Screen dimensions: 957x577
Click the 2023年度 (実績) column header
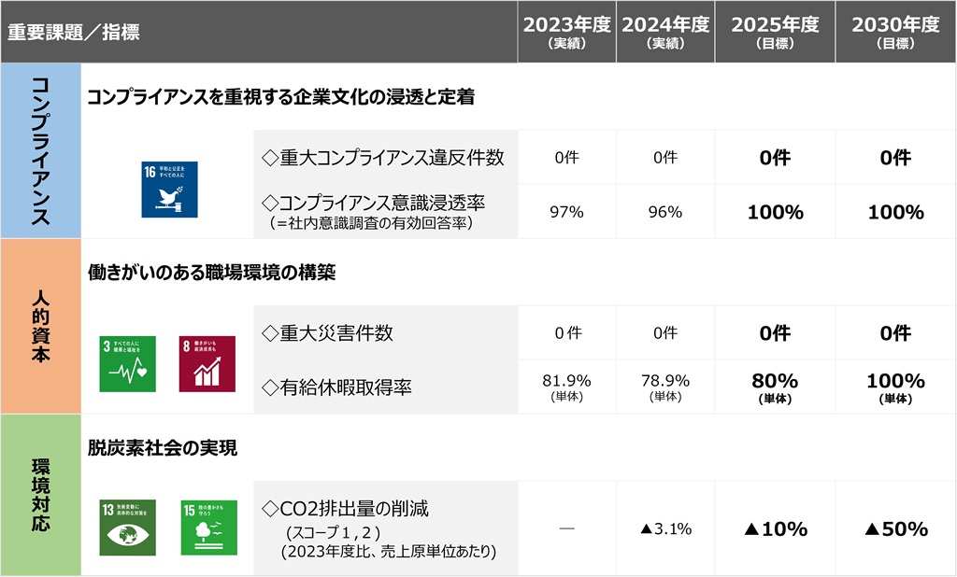(x=566, y=32)
